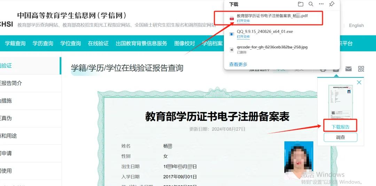The height and width of the screenshot is (186, 376).
Task: Open 在线验证 in navigation bar
Action: (x=98, y=43)
